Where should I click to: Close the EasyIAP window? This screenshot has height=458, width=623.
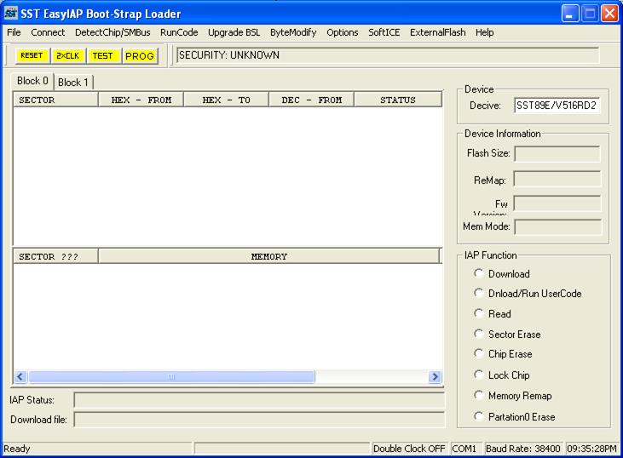coord(610,14)
